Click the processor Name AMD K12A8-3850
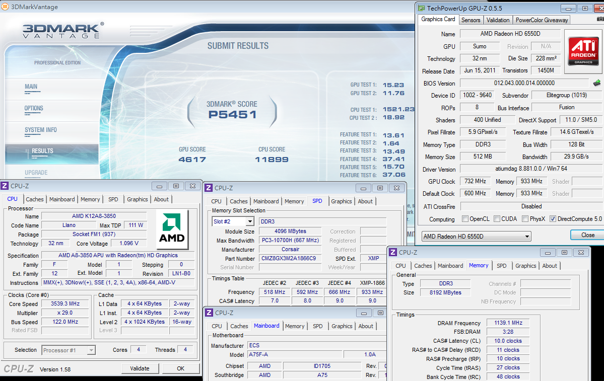 coord(94,216)
